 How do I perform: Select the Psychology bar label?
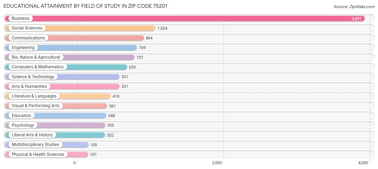point(23,125)
